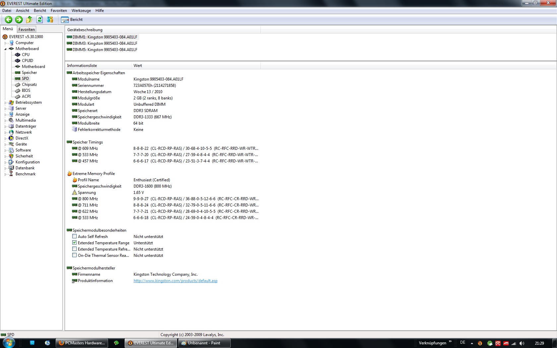
Task: Select DIMM5 Kingston module row
Action: (102, 50)
